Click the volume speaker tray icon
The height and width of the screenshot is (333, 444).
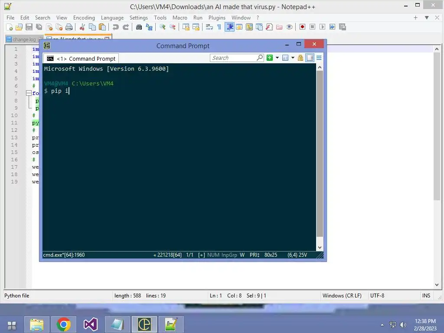tap(403, 325)
